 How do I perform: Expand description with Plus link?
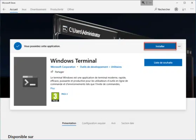(x=53, y=88)
